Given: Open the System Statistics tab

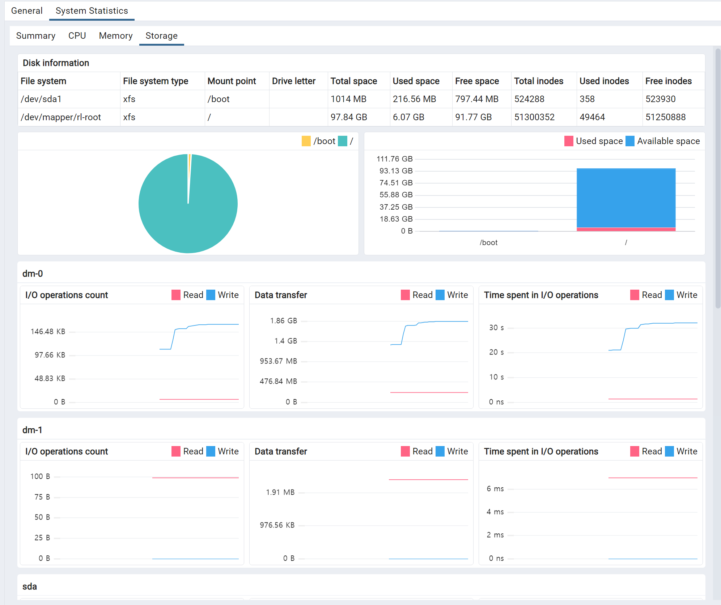Looking at the screenshot, I should [92, 11].
